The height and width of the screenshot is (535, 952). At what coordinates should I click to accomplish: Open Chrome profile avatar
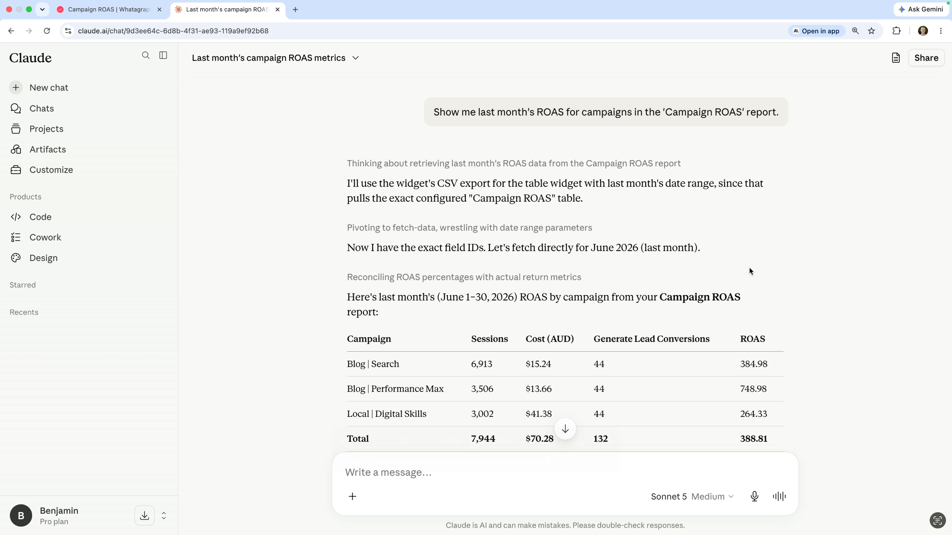[923, 31]
